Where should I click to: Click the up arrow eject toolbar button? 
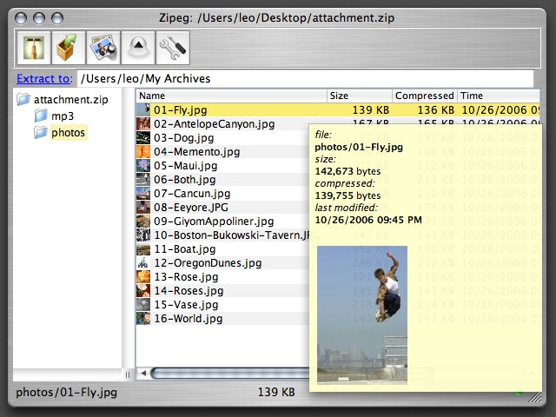click(x=138, y=48)
